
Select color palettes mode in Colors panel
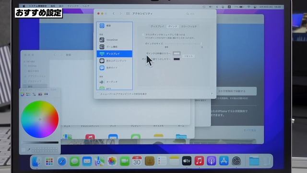click(x=34, y=94)
